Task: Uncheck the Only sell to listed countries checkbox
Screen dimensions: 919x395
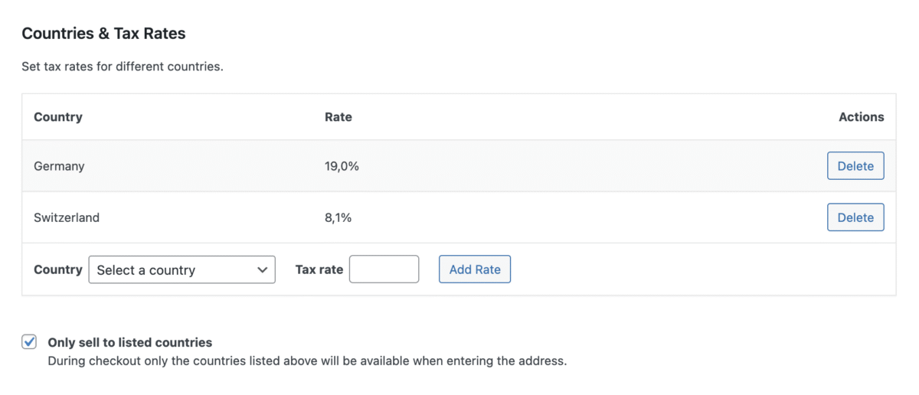Action: 29,342
